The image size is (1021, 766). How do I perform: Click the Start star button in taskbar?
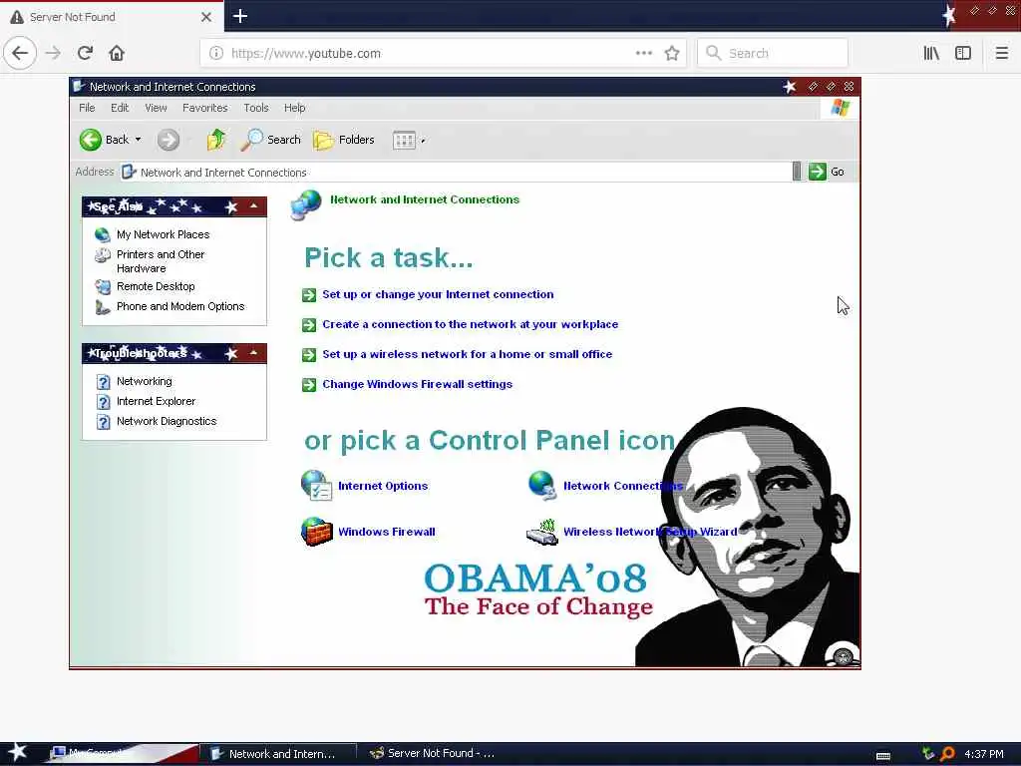[x=17, y=752]
